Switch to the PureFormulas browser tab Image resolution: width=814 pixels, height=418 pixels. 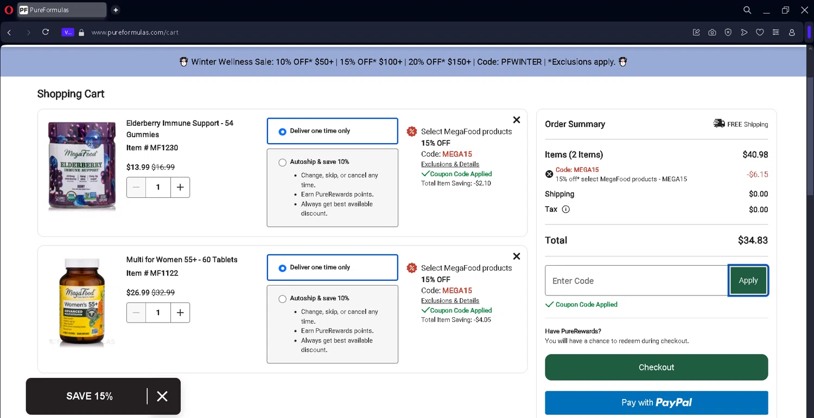62,10
